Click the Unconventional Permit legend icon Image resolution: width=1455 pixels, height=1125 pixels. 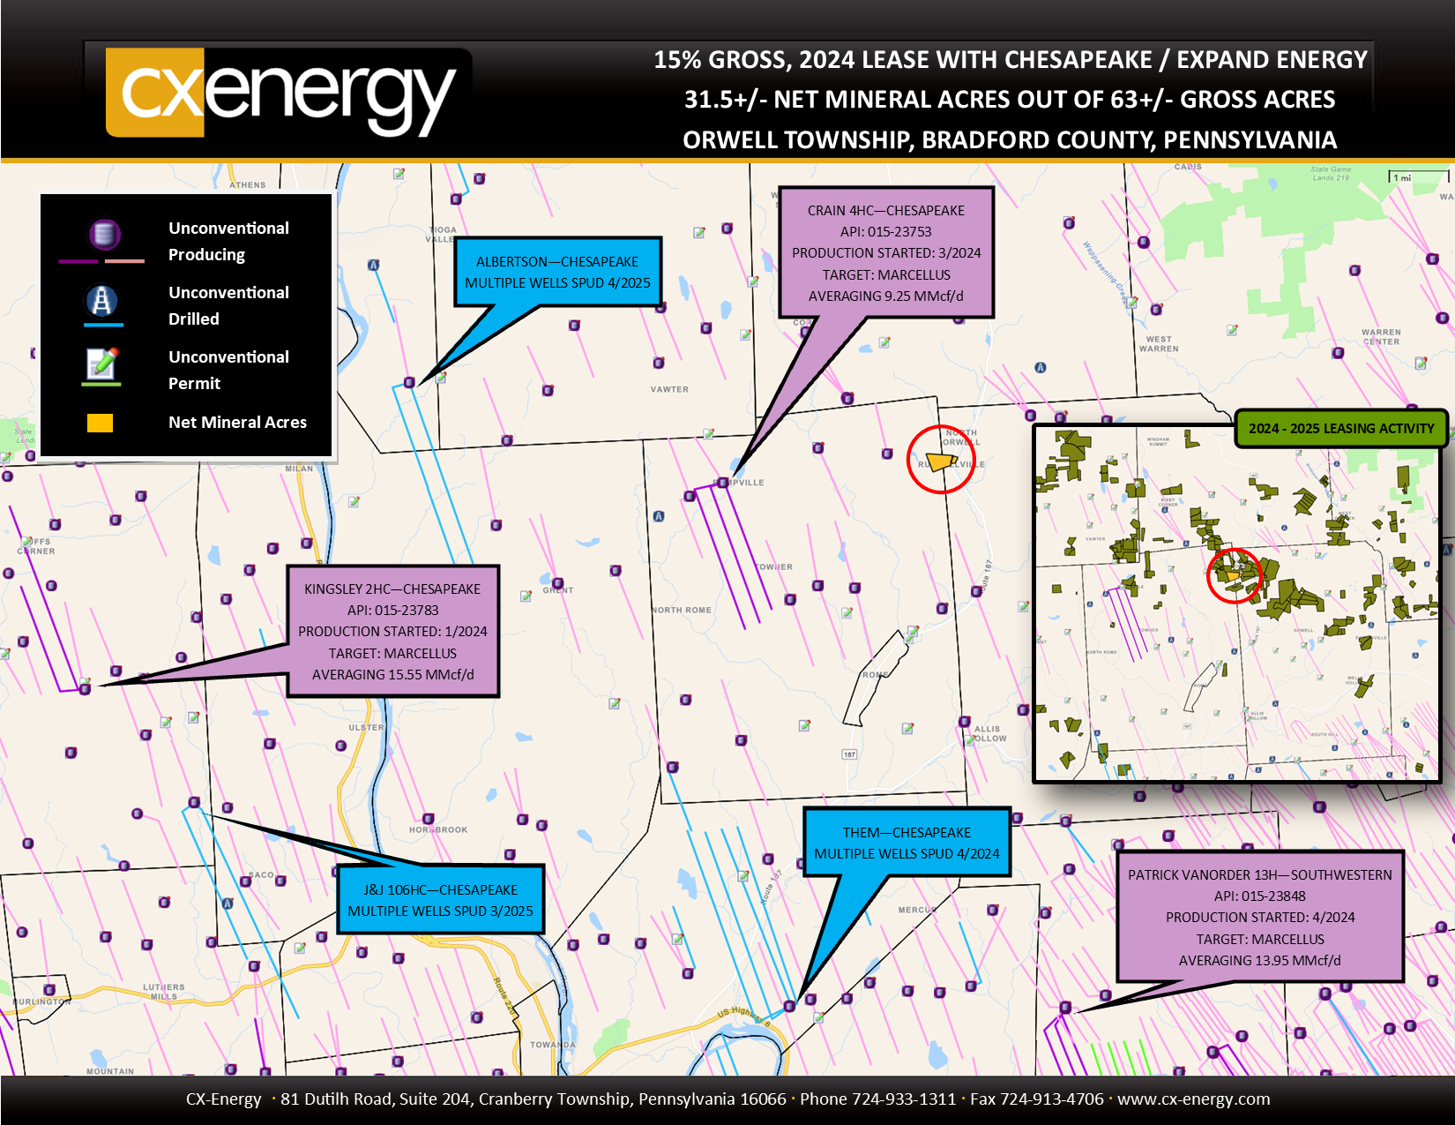click(x=102, y=363)
